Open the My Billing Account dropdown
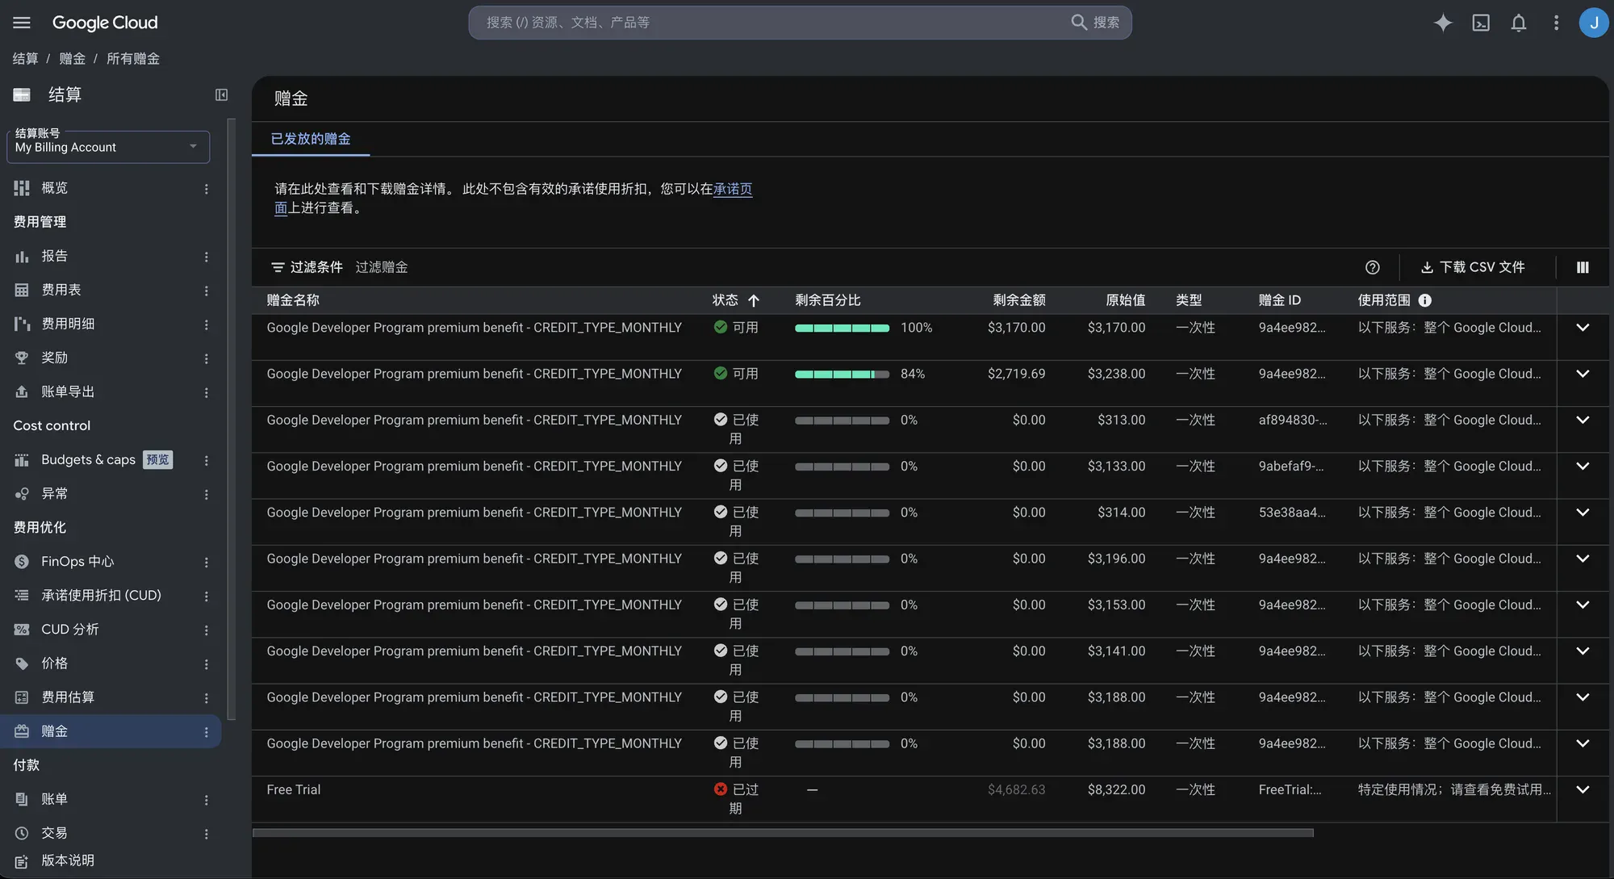The height and width of the screenshot is (879, 1614). (x=108, y=147)
